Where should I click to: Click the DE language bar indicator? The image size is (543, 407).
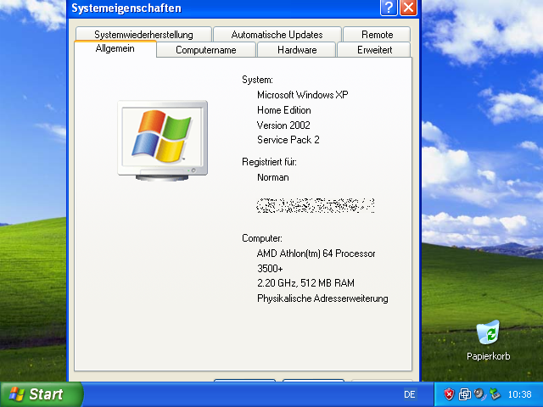point(410,395)
